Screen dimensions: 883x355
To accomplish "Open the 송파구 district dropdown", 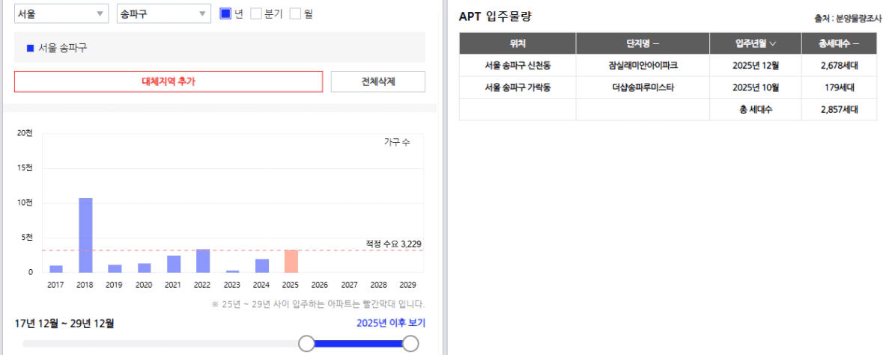I will point(163,14).
